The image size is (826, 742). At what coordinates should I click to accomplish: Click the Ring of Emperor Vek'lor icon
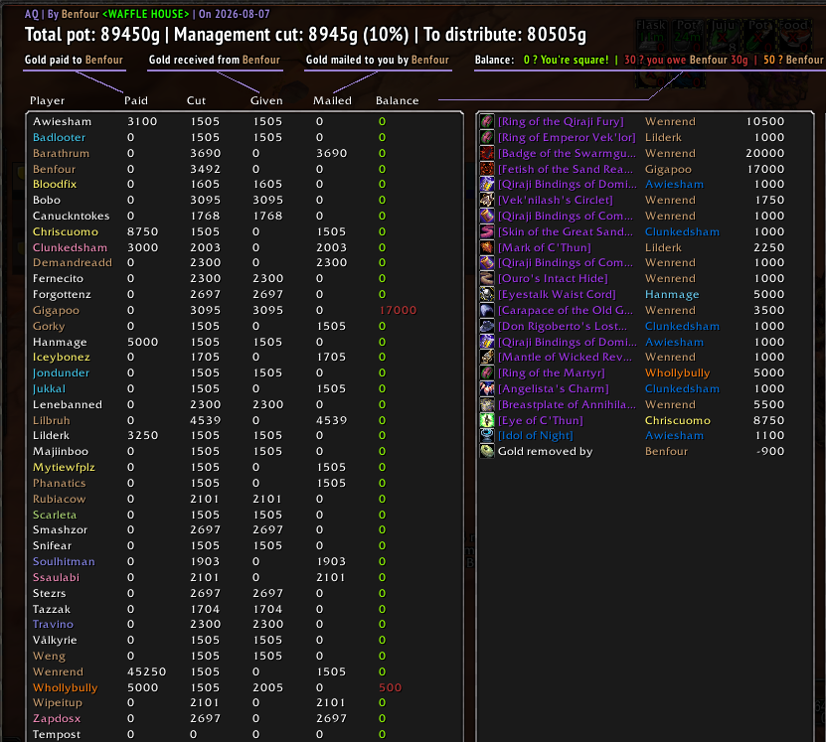point(487,137)
